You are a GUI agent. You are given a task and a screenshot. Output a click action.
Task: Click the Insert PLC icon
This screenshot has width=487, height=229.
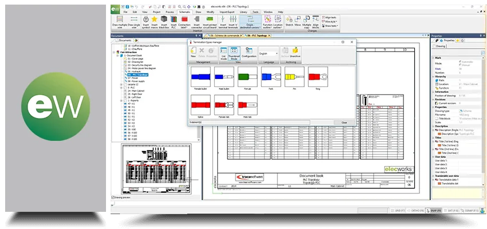click(x=174, y=22)
